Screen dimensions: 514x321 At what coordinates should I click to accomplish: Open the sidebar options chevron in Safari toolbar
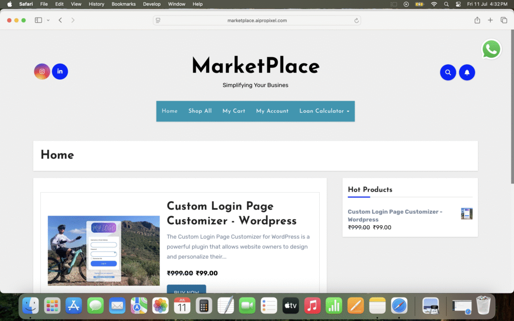coord(47,20)
